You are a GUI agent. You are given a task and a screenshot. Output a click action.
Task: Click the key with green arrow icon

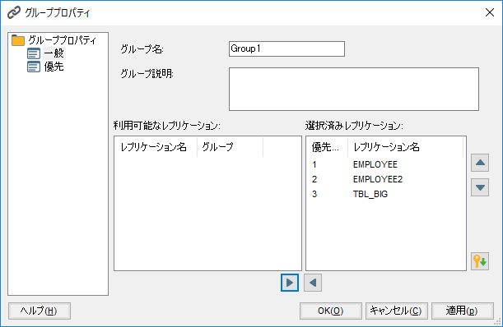click(480, 261)
